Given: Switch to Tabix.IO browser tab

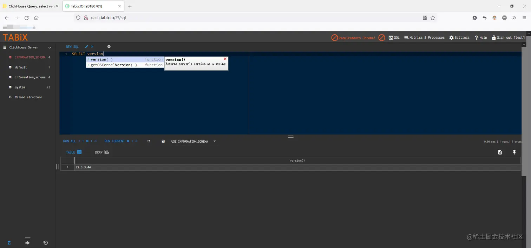Looking at the screenshot, I should coord(93,6).
